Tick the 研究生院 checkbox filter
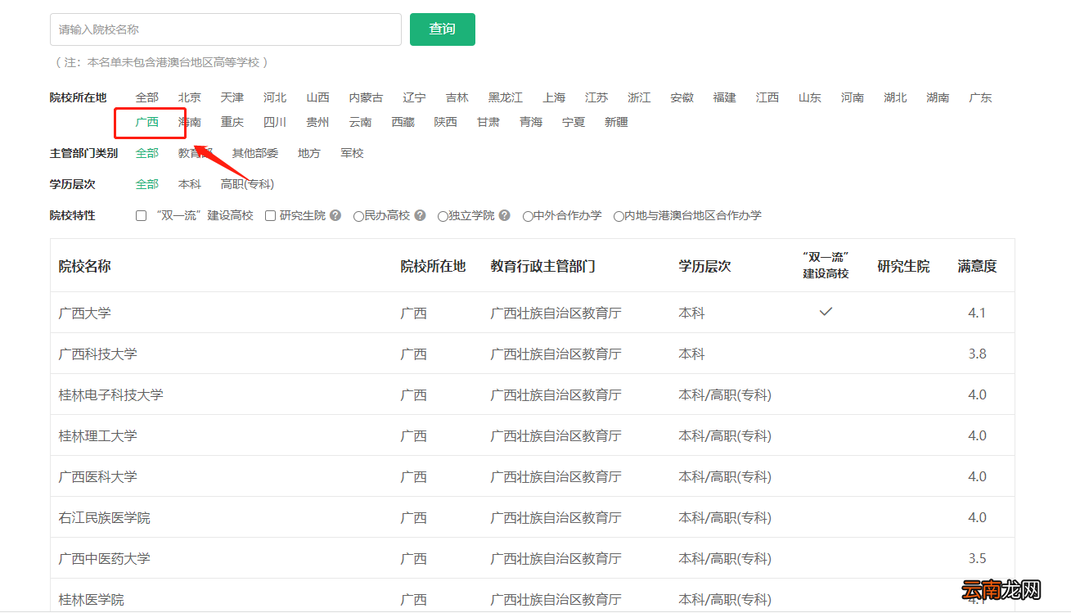The height and width of the screenshot is (613, 1071). 271,216
